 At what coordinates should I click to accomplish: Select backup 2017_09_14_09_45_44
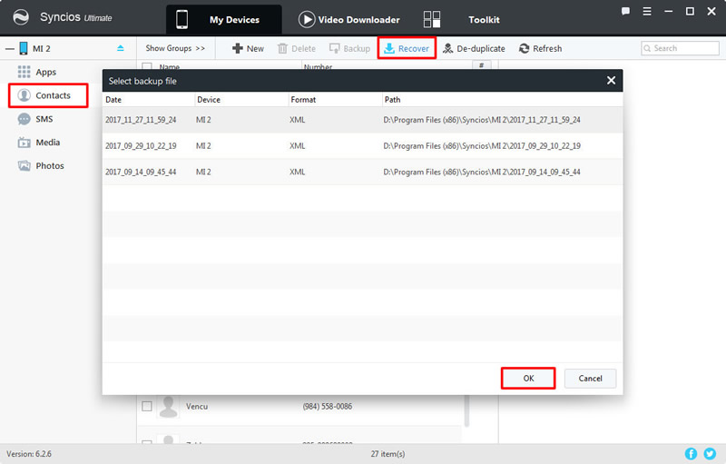point(362,172)
